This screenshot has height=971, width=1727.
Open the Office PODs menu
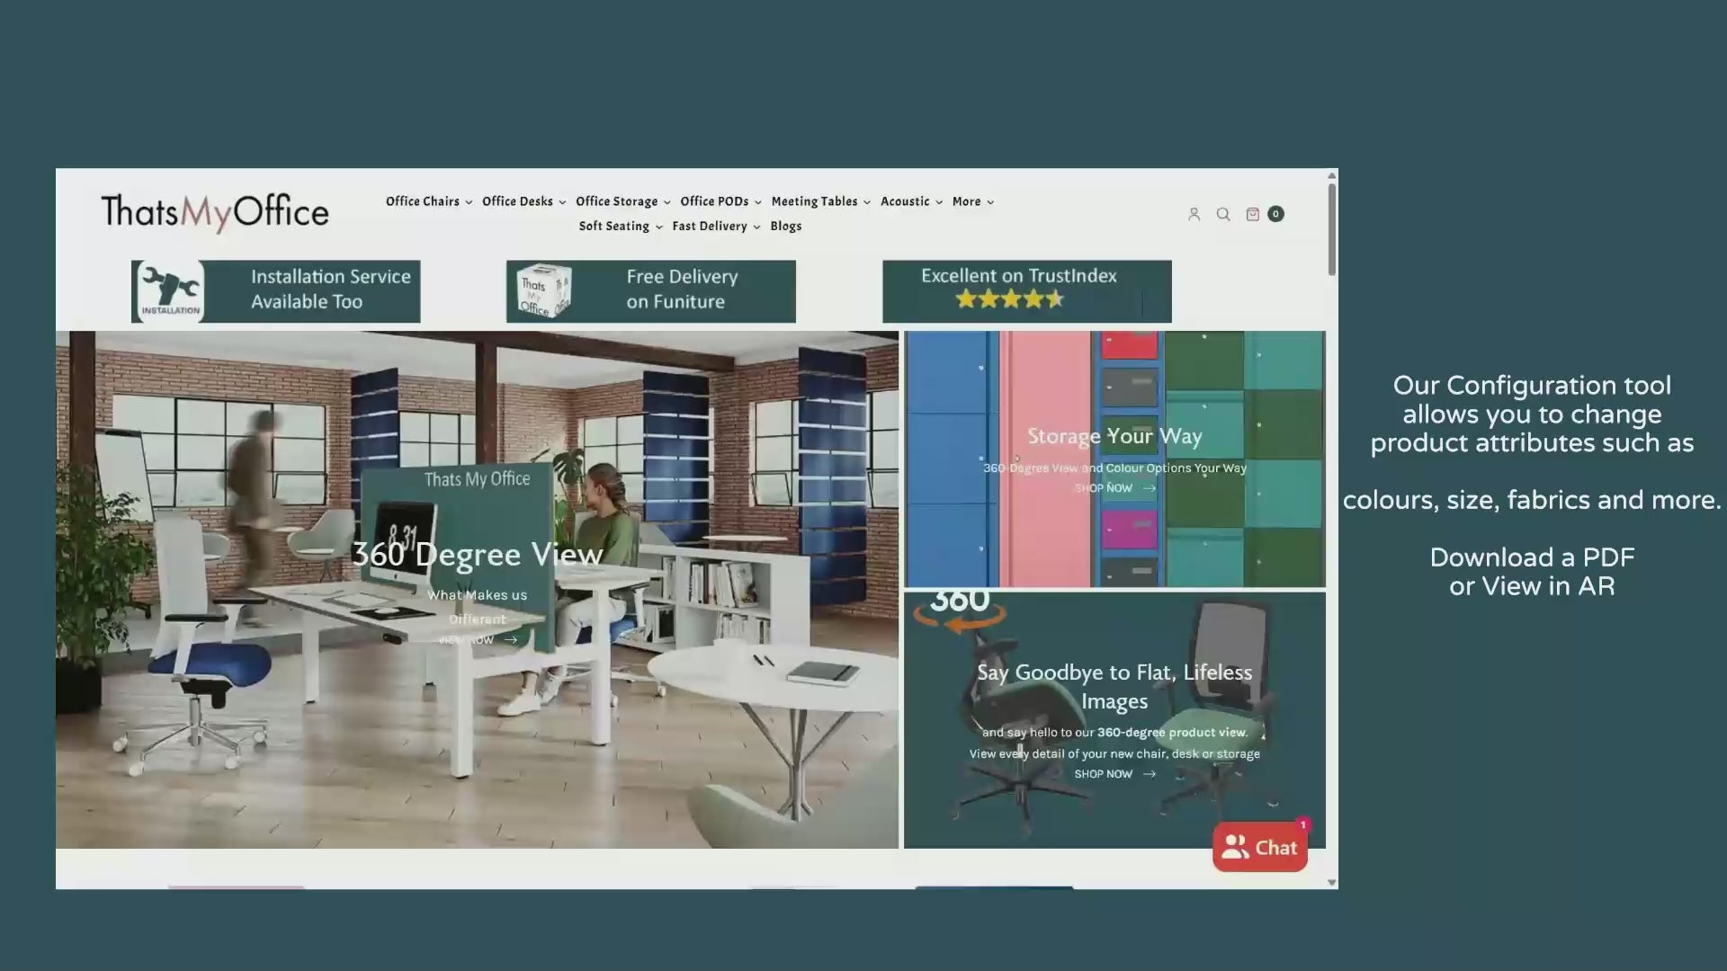coord(720,201)
